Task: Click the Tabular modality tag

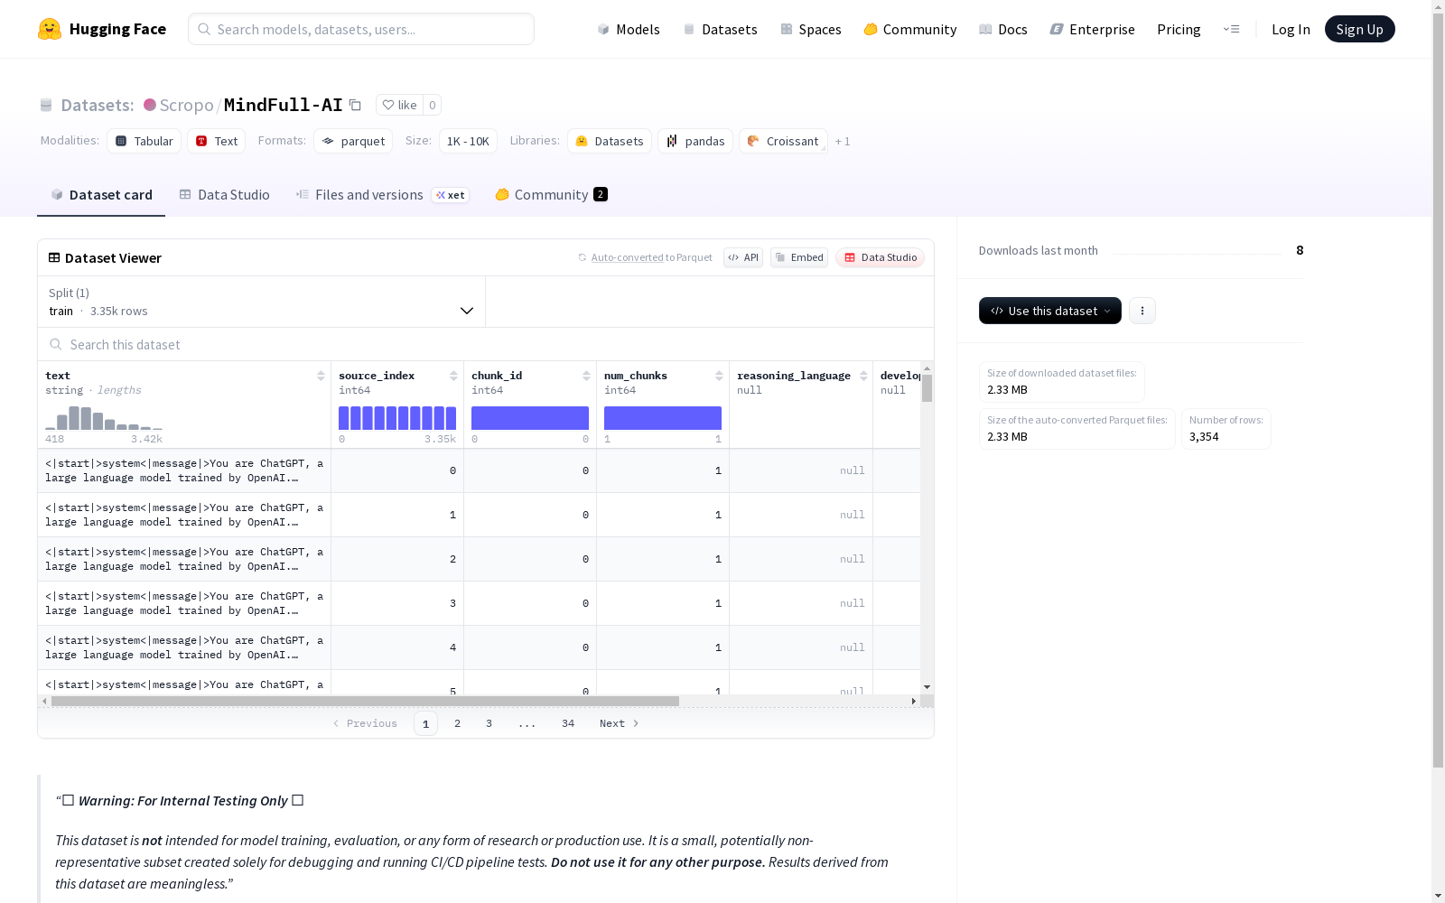Action: [x=144, y=141]
